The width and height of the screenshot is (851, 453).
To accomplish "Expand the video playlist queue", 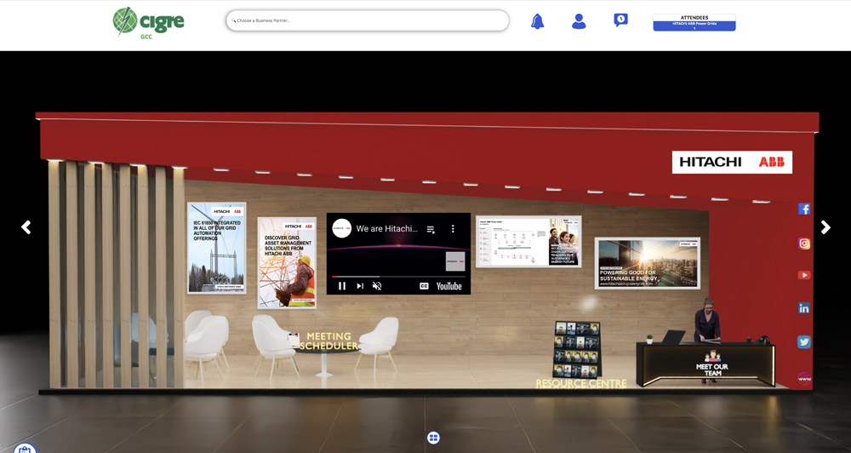I will (431, 229).
